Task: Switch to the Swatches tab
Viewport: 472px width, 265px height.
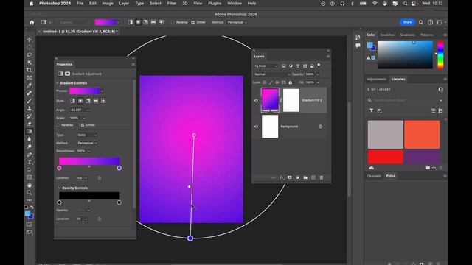Action: point(387,35)
